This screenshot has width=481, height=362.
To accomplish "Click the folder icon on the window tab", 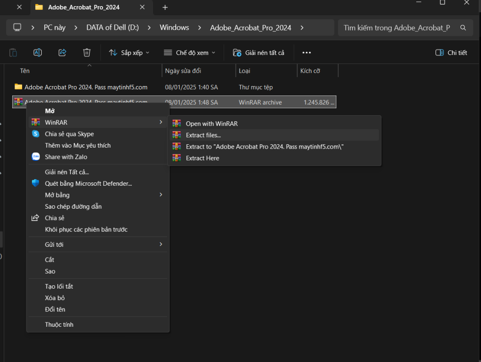I will (39, 7).
